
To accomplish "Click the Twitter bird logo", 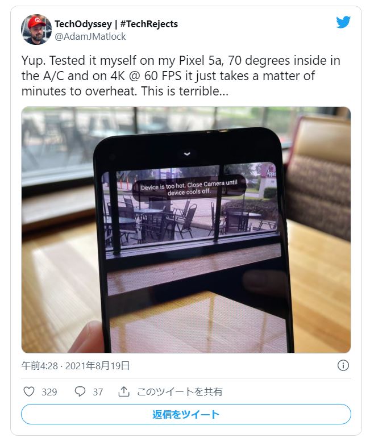I will click(343, 22).
